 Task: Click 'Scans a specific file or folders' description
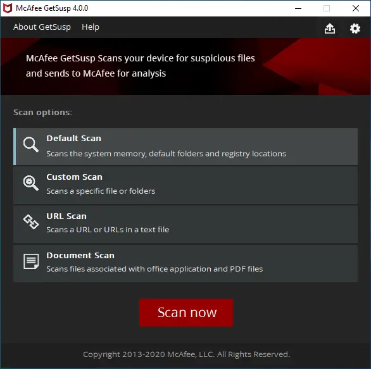(101, 191)
